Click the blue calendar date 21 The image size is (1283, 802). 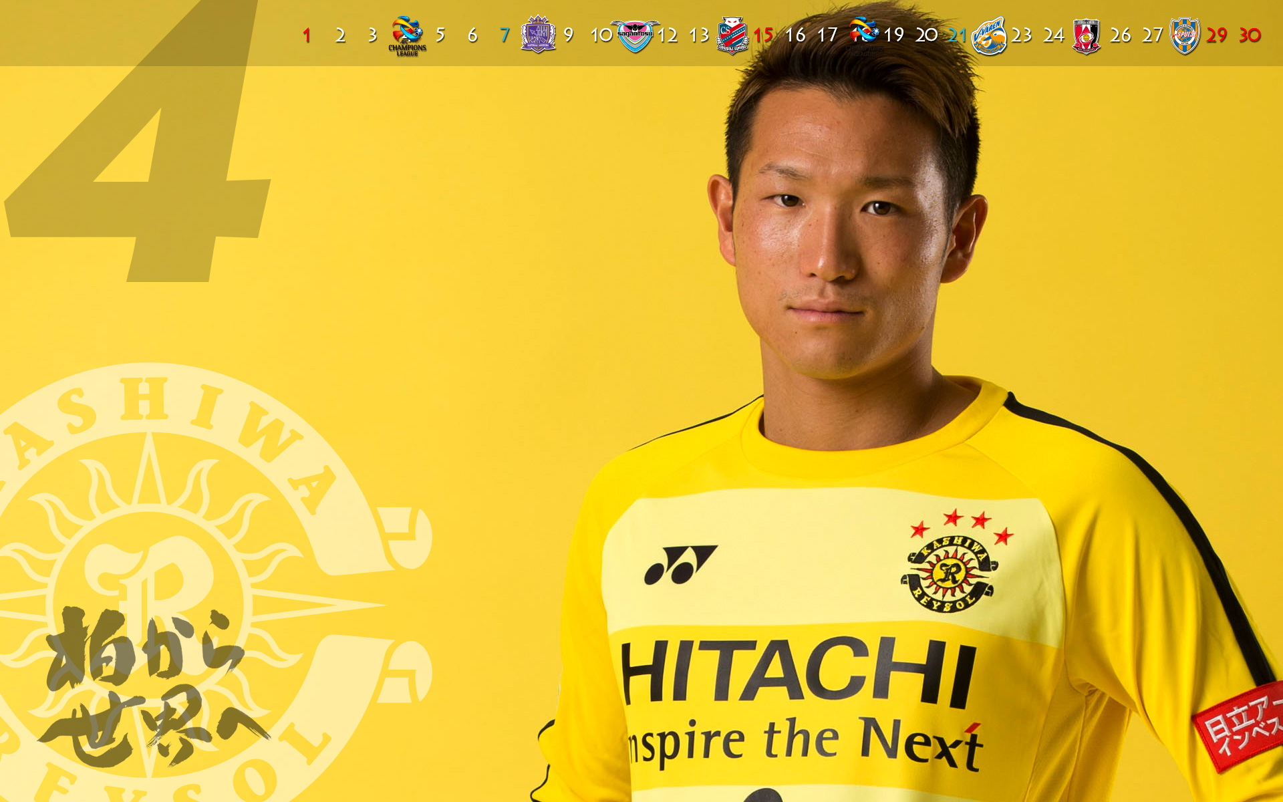click(957, 35)
